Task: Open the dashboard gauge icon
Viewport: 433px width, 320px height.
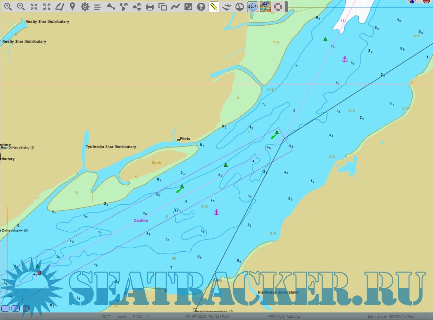Action: [240, 7]
